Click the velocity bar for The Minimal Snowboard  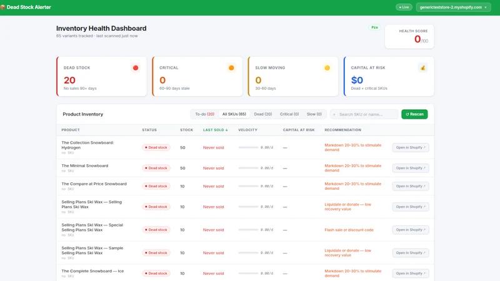point(248,168)
